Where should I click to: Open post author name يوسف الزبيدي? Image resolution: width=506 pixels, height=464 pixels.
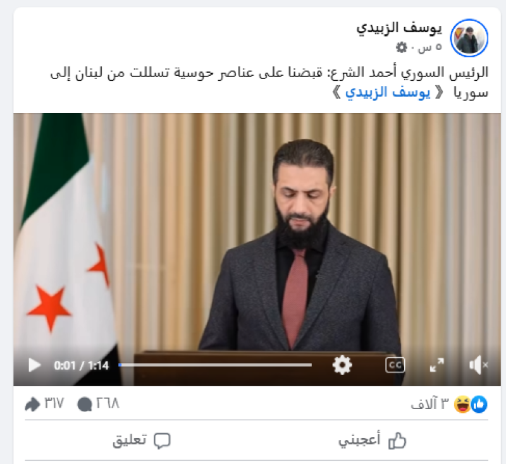[x=399, y=28]
